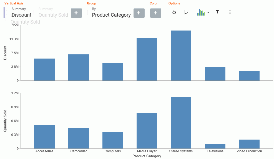The height and width of the screenshot is (159, 274).
Task: Click the sort arrow beside Product Category
Action: click(x=87, y=12)
